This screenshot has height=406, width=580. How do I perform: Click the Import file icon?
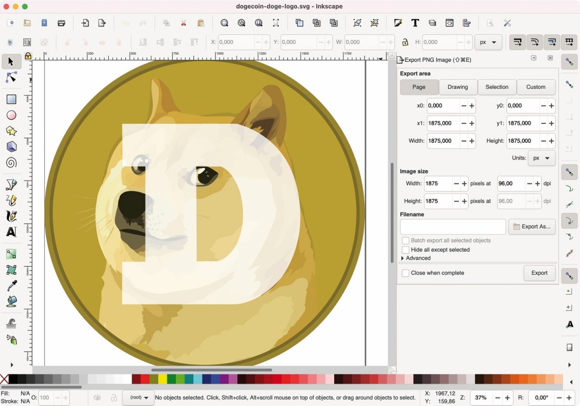(85, 23)
